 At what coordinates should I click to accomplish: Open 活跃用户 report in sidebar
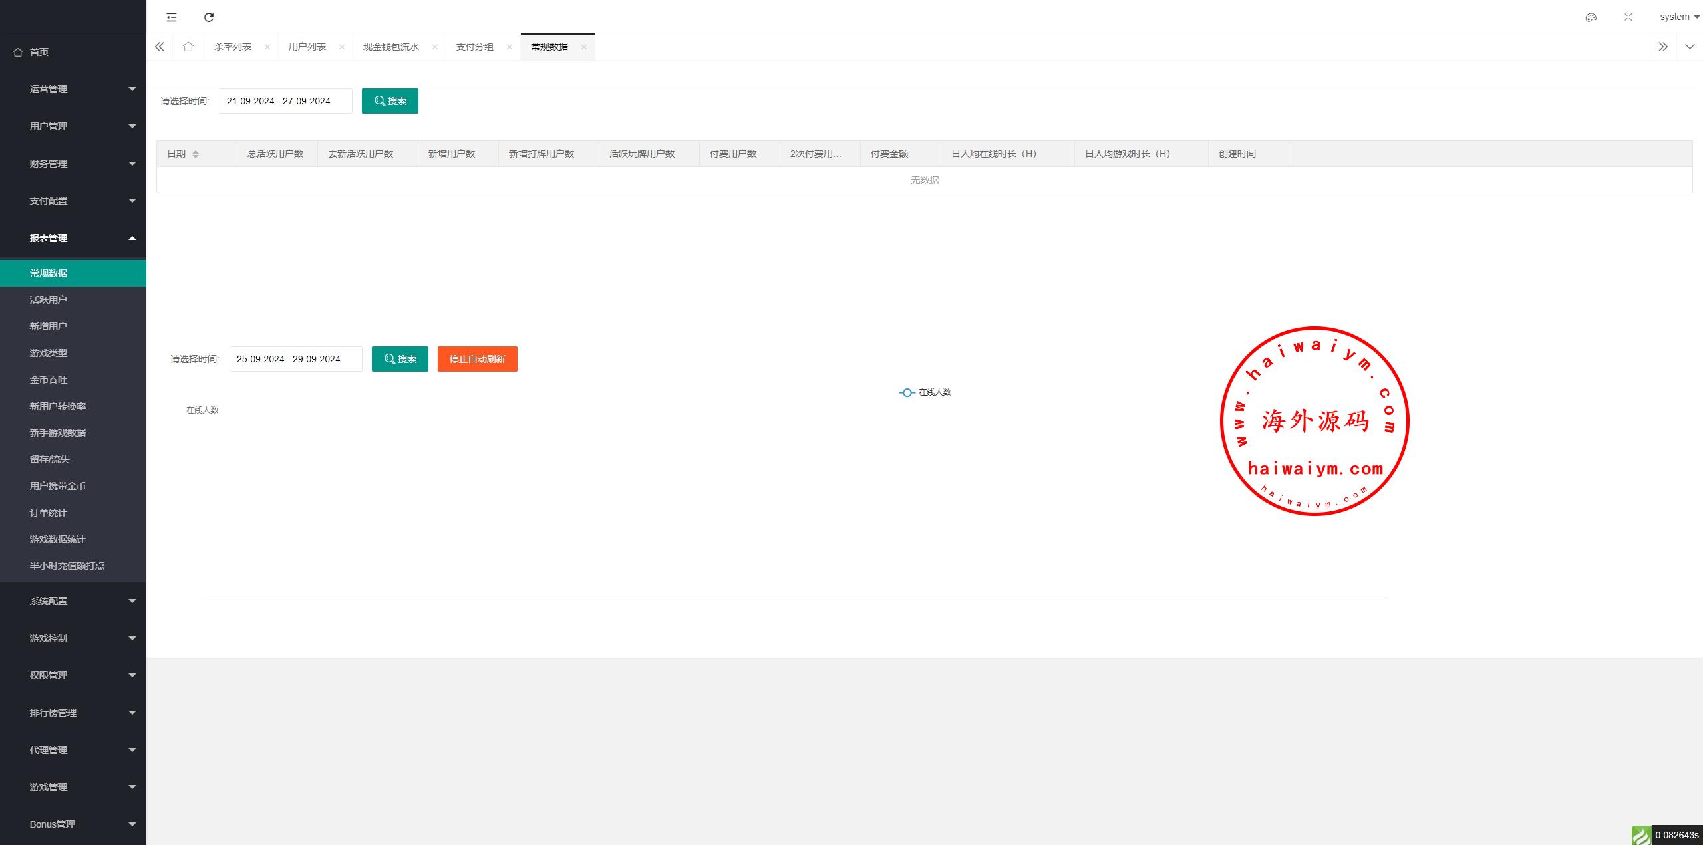[49, 300]
